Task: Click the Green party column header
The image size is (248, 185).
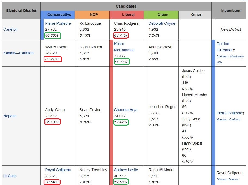Action: click(x=163, y=15)
